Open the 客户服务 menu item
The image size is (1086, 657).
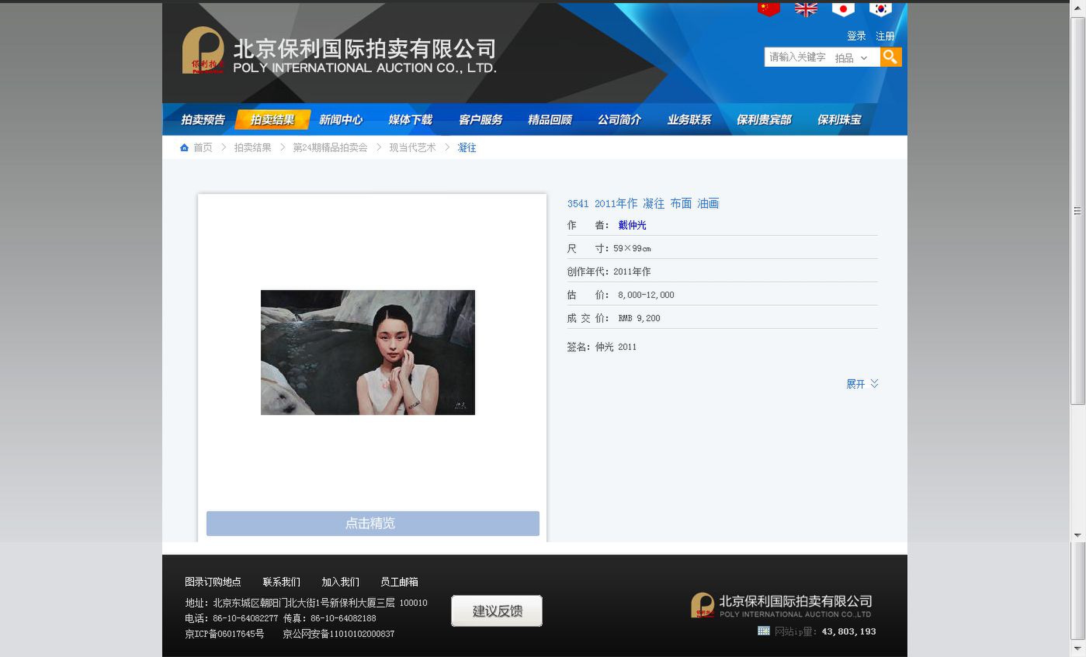481,120
